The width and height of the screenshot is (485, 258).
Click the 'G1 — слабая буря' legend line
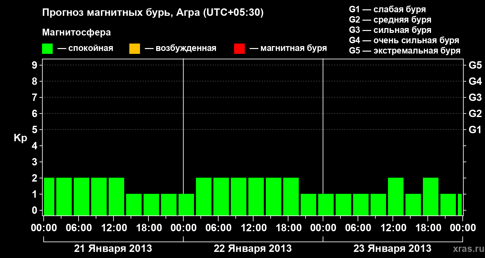[387, 9]
